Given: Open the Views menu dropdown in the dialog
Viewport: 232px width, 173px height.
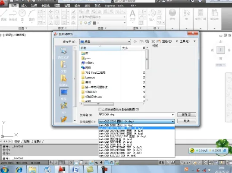Looking at the screenshot, I should click(x=177, y=41).
